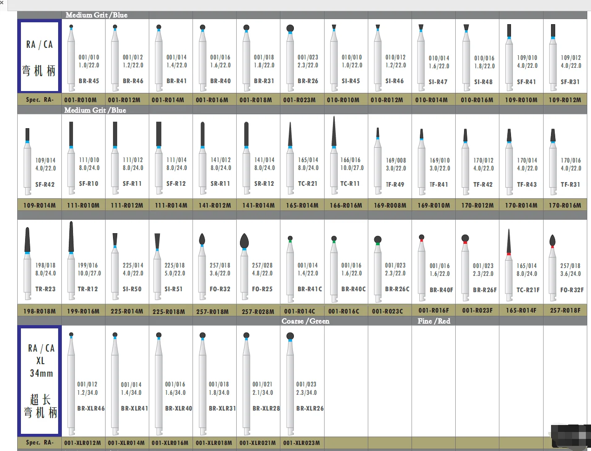Select the TR-R12 long taper bur image
Image resolution: width=591 pixels, height=451 pixels.
pos(71,261)
